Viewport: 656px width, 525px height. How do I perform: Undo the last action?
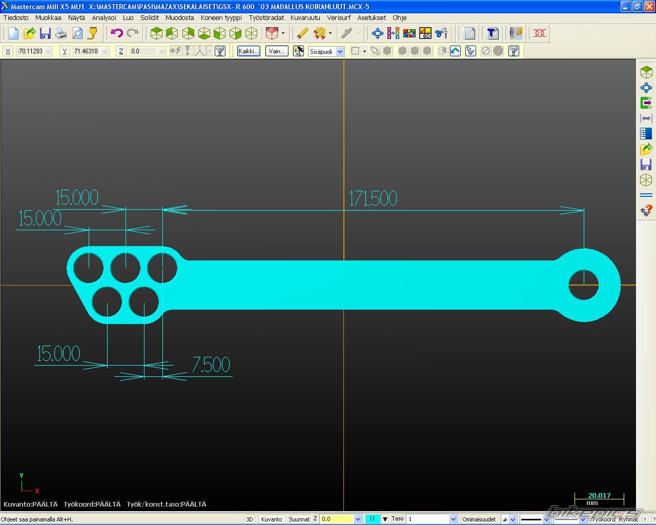(x=117, y=33)
